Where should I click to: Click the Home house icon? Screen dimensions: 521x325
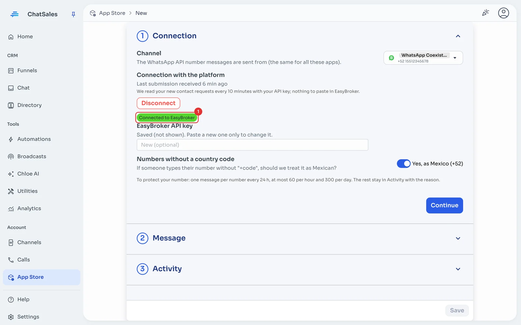11,37
